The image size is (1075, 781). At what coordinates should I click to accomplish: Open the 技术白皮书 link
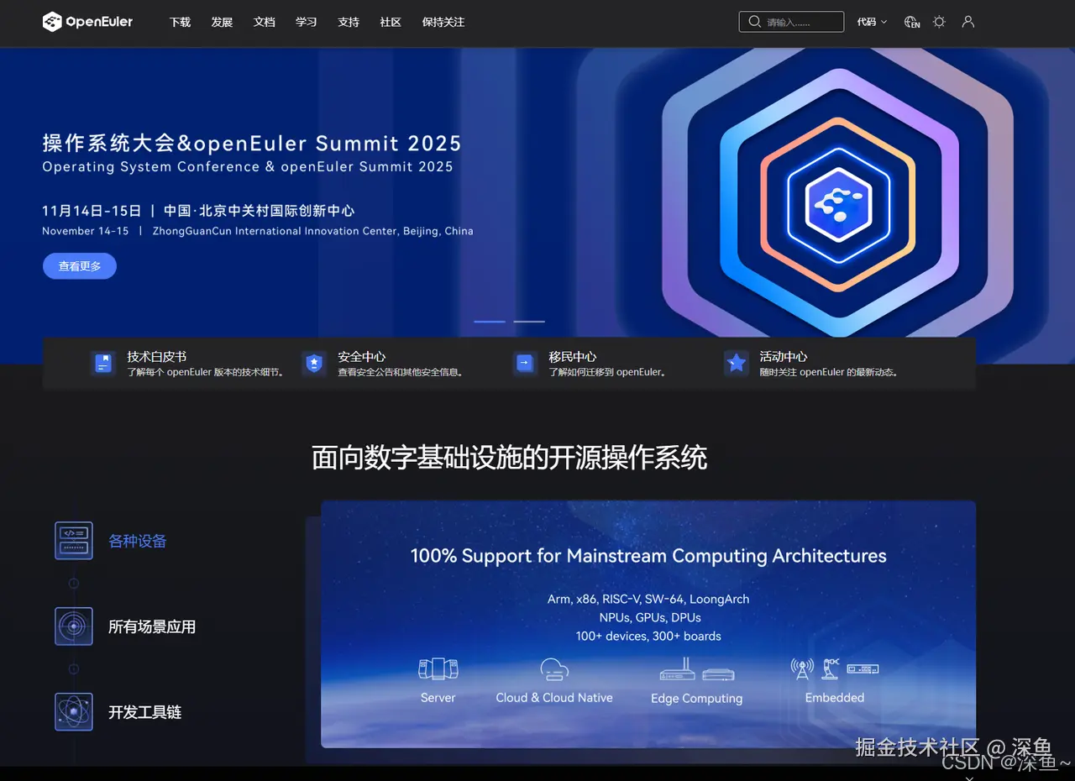click(156, 357)
